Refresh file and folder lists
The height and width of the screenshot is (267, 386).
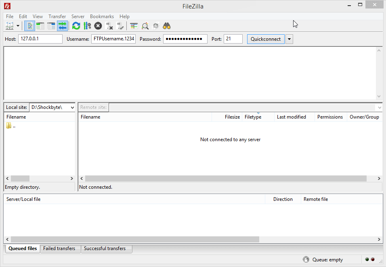(76, 26)
